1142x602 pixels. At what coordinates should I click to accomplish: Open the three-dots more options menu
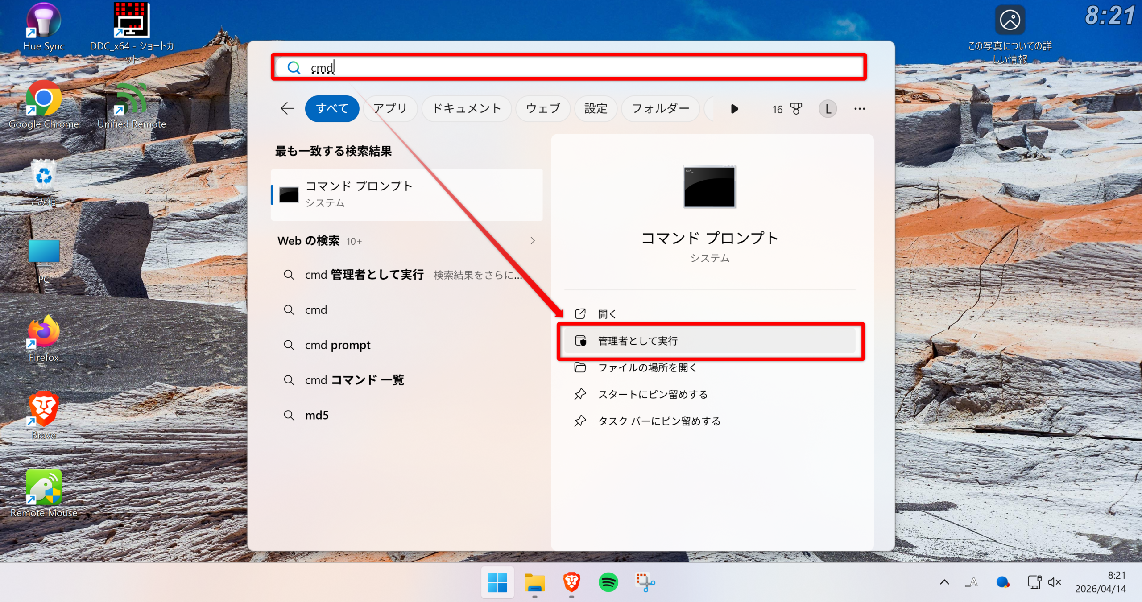click(859, 109)
